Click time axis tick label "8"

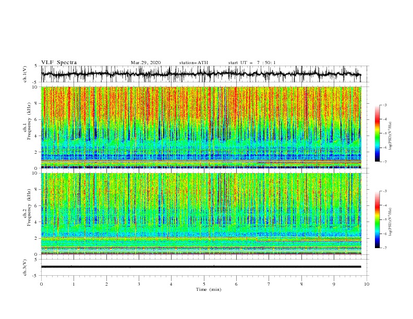pos(301,284)
